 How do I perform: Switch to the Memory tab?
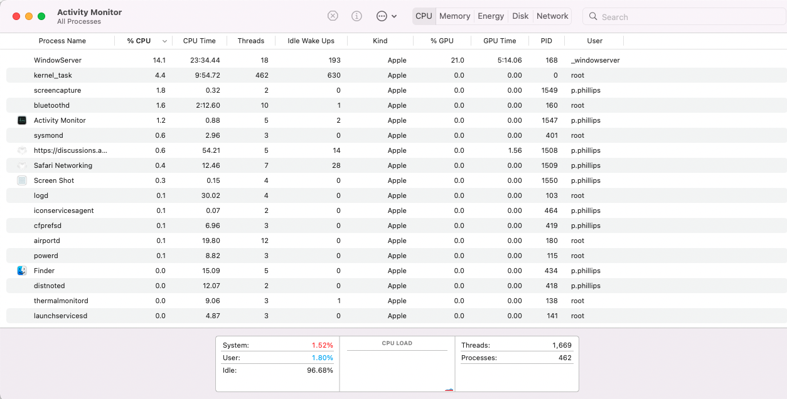(x=455, y=16)
